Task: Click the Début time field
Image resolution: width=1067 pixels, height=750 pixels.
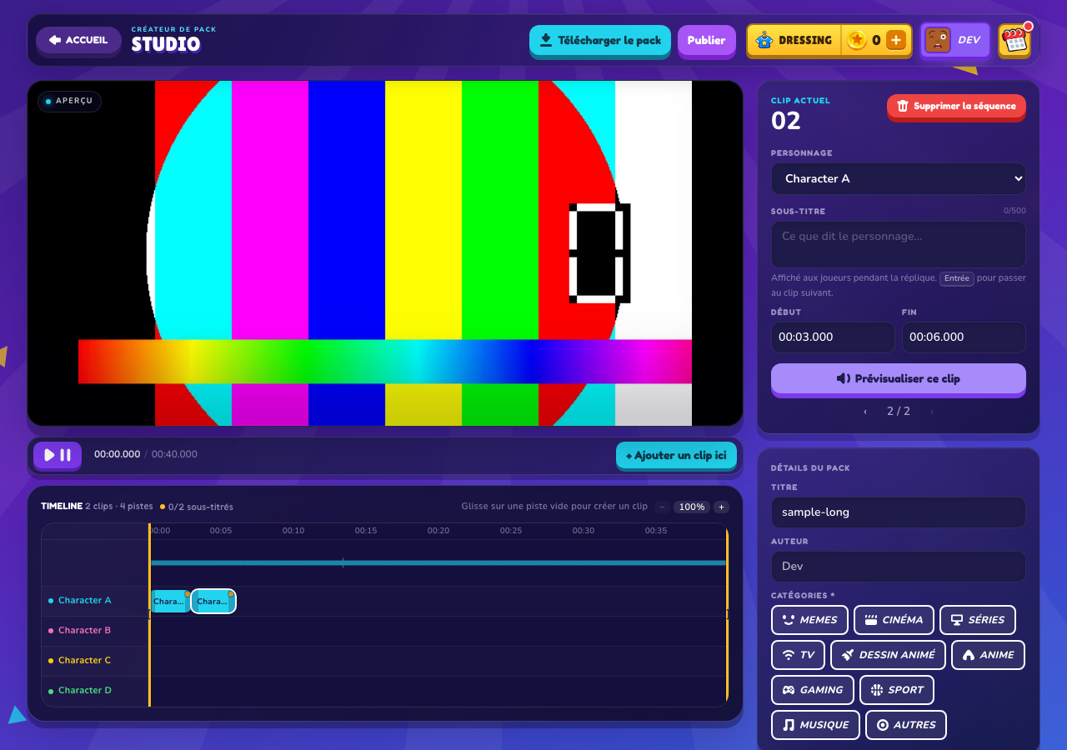Action: [x=833, y=337]
